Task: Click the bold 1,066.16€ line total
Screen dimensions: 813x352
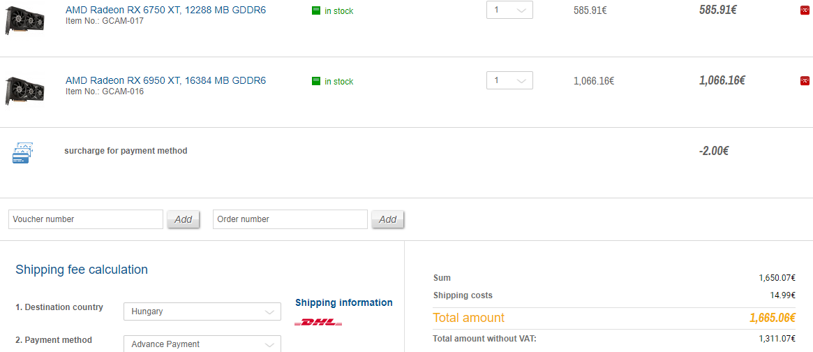Action: (722, 80)
